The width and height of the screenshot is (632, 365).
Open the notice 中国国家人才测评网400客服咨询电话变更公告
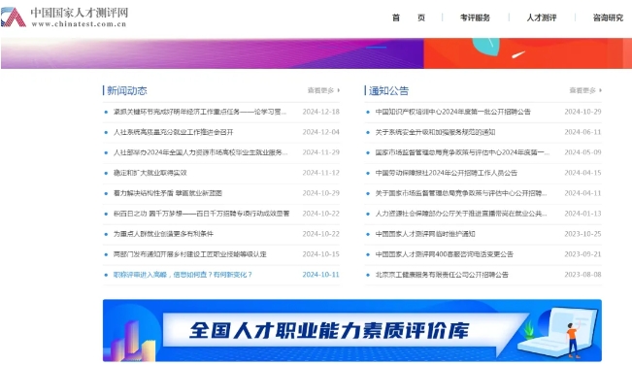(x=445, y=254)
